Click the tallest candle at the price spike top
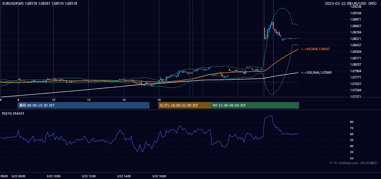The height and width of the screenshot is (179, 381). pos(273,25)
